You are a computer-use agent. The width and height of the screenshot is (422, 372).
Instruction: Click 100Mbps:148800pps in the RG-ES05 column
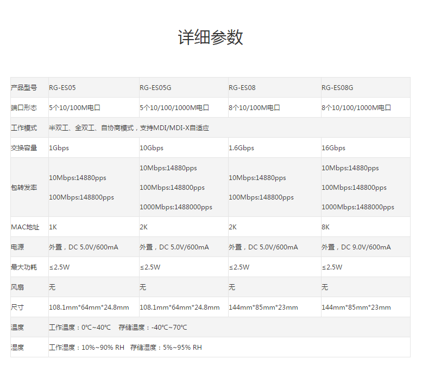click(x=81, y=197)
